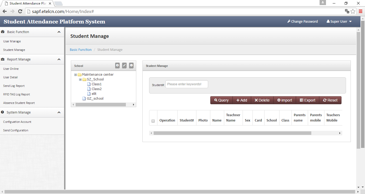Click the add school plus icon
The width and height of the screenshot is (365, 194).
(x=118, y=66)
